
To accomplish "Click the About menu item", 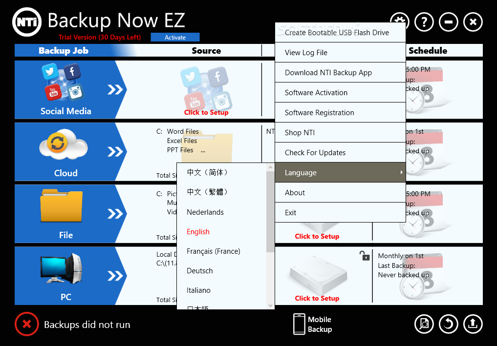I will tap(340, 192).
